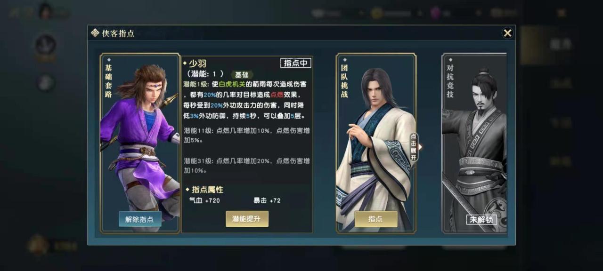Click the 基础 tag next to 潜能
This screenshot has height=271, width=603.
242,74
